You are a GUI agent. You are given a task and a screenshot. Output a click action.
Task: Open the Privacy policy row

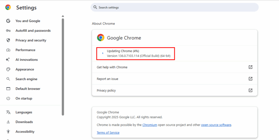coord(175,90)
